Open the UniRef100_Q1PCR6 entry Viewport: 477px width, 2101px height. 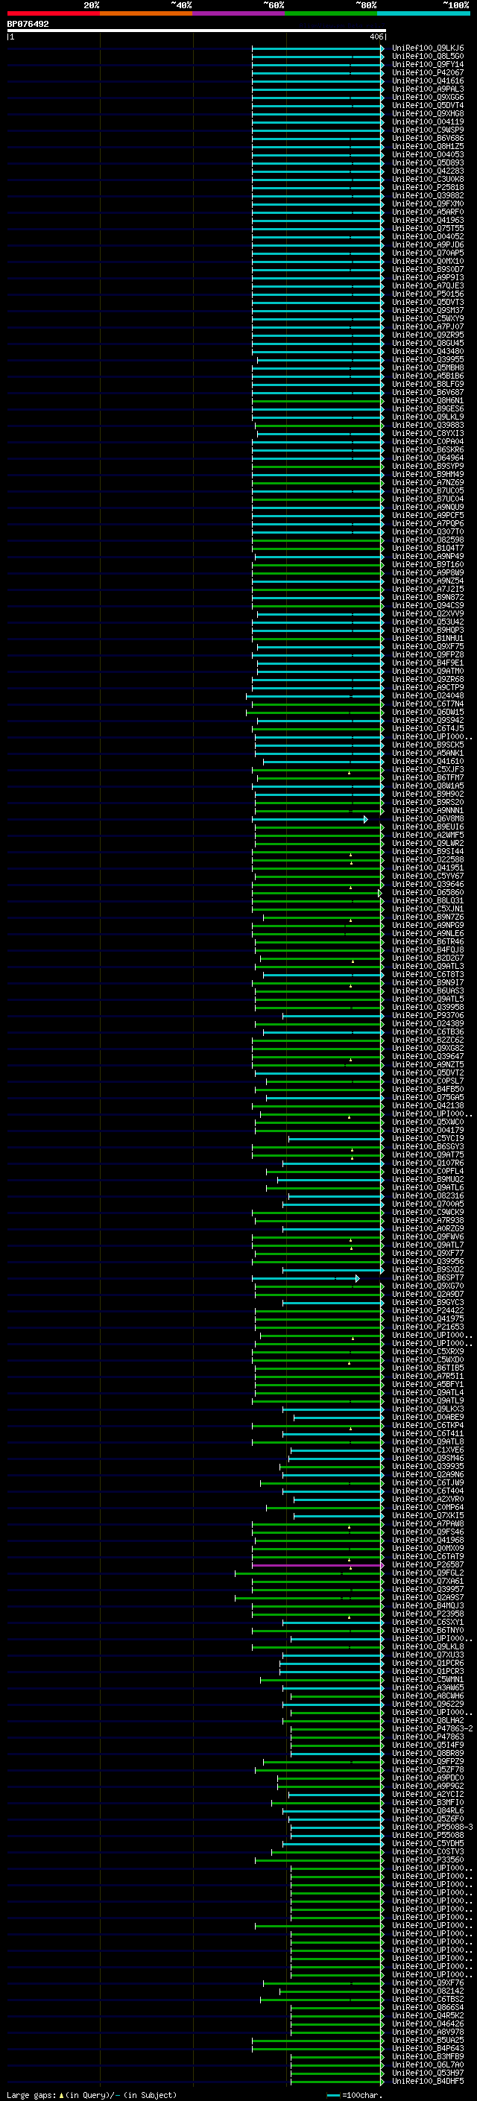427,1663
